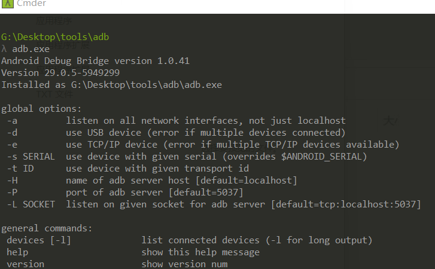This screenshot has width=435, height=269.
Task: Click the -a option flag
Action: click(12, 121)
